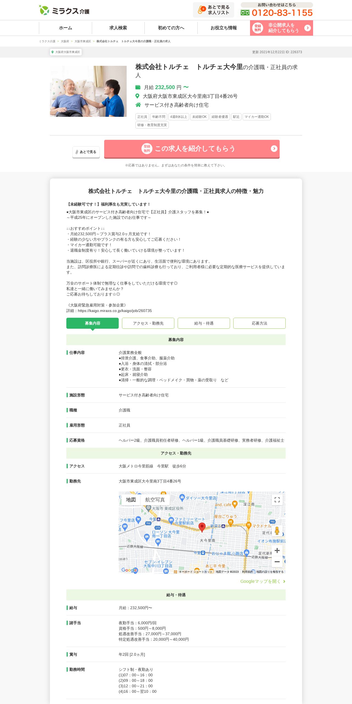Viewport: 352px width, 704px height.
Task: Click the 登録無料 badge in navigation banner
Action: point(258,28)
